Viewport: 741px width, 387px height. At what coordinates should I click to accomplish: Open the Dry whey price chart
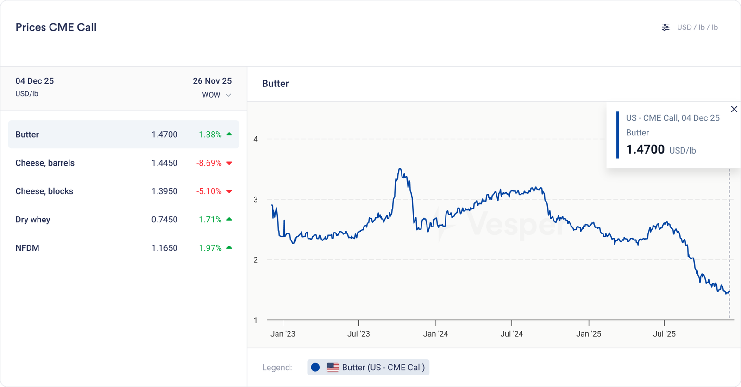click(123, 220)
